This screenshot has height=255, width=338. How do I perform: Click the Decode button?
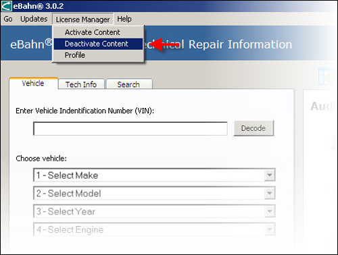point(254,128)
